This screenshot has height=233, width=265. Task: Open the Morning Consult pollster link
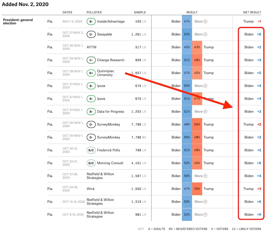110,163
